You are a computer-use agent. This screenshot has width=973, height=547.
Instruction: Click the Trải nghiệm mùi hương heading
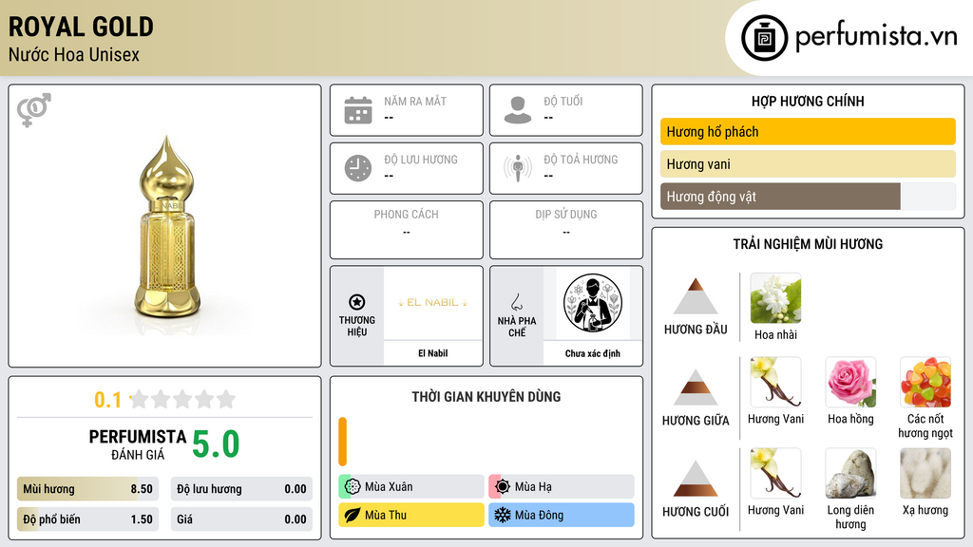[808, 244]
